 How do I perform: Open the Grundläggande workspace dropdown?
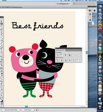click(x=63, y=4)
